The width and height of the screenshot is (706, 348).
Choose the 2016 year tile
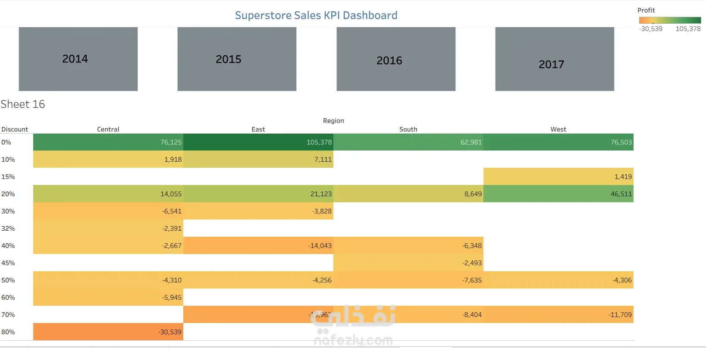coord(396,59)
